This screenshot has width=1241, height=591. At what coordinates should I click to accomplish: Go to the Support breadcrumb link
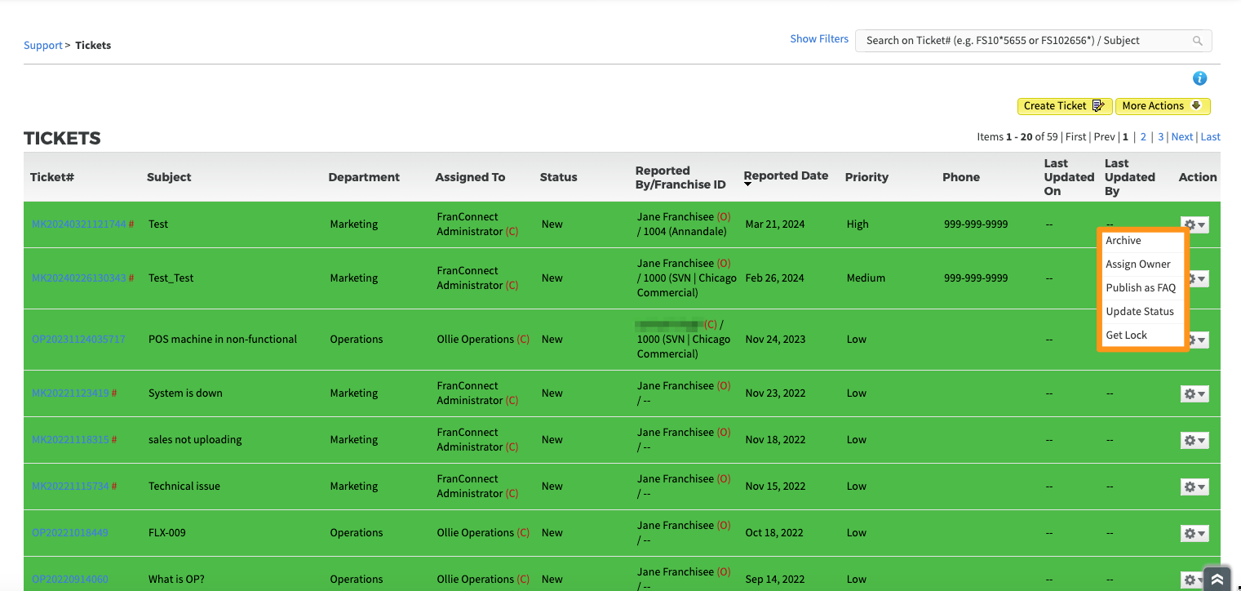[x=43, y=46]
